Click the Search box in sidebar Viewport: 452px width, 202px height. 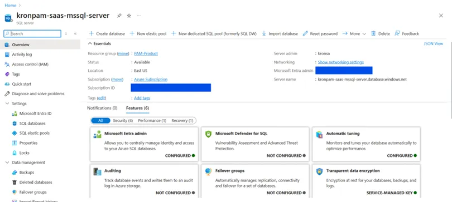pyautogui.click(x=32, y=33)
